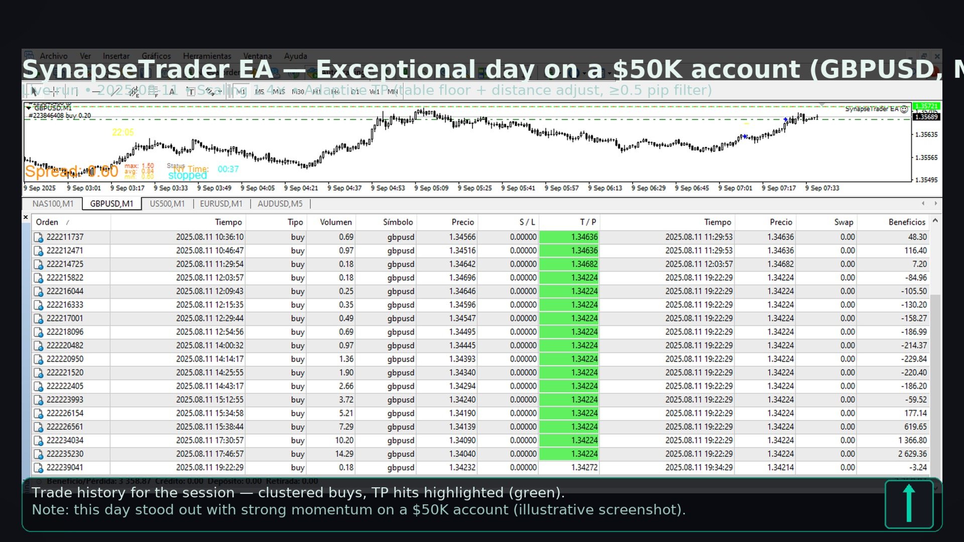
Task: Click the order icon for 222211737
Action: pyautogui.click(x=39, y=237)
